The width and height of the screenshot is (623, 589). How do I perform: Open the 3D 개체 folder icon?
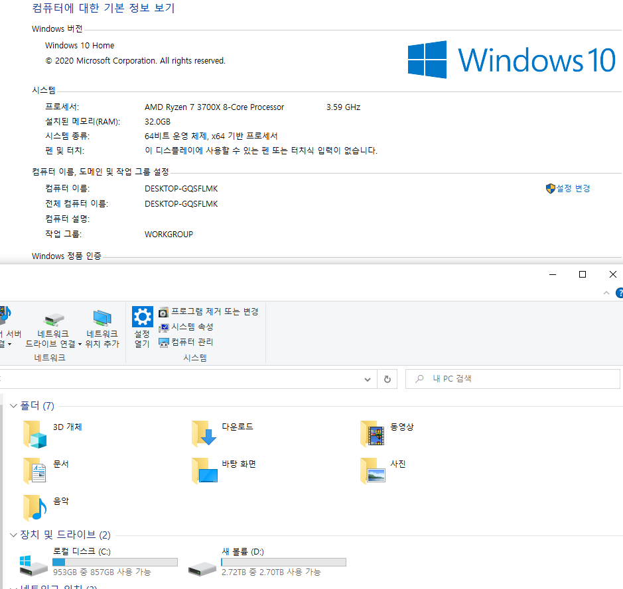[35, 435]
